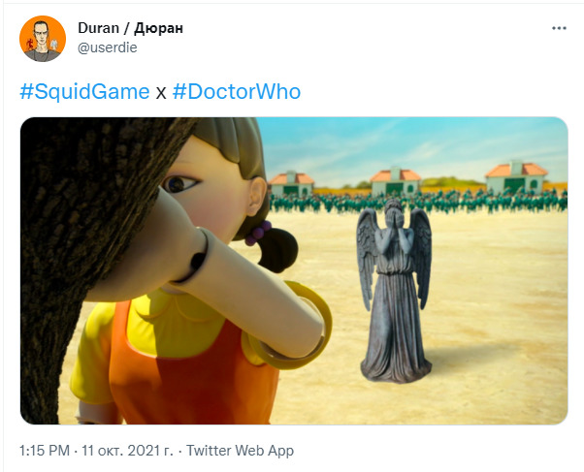Click the crowd of green-suited players
584x472 pixels.
(x=417, y=201)
